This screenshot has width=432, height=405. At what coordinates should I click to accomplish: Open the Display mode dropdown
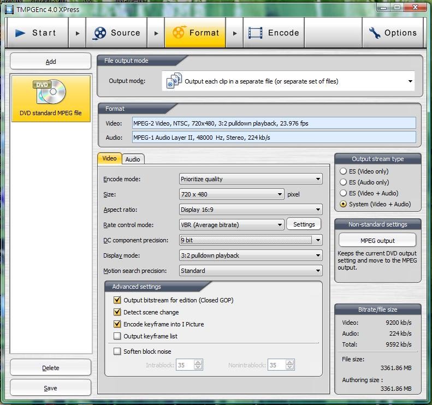tap(251, 255)
